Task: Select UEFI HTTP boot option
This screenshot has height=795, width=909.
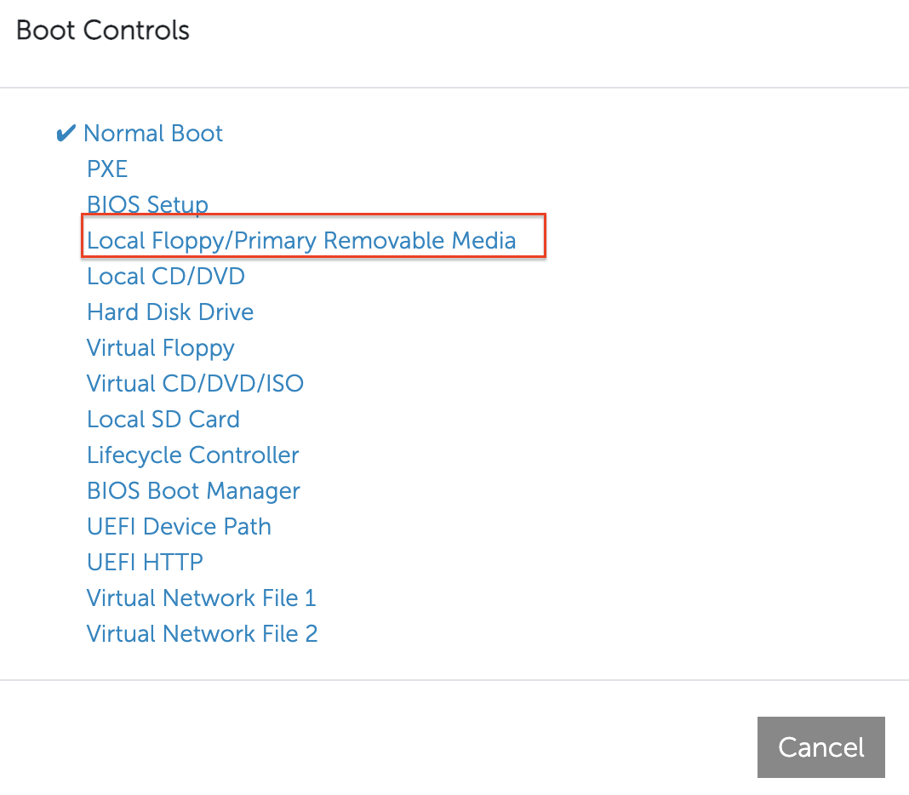Action: pyautogui.click(x=145, y=563)
